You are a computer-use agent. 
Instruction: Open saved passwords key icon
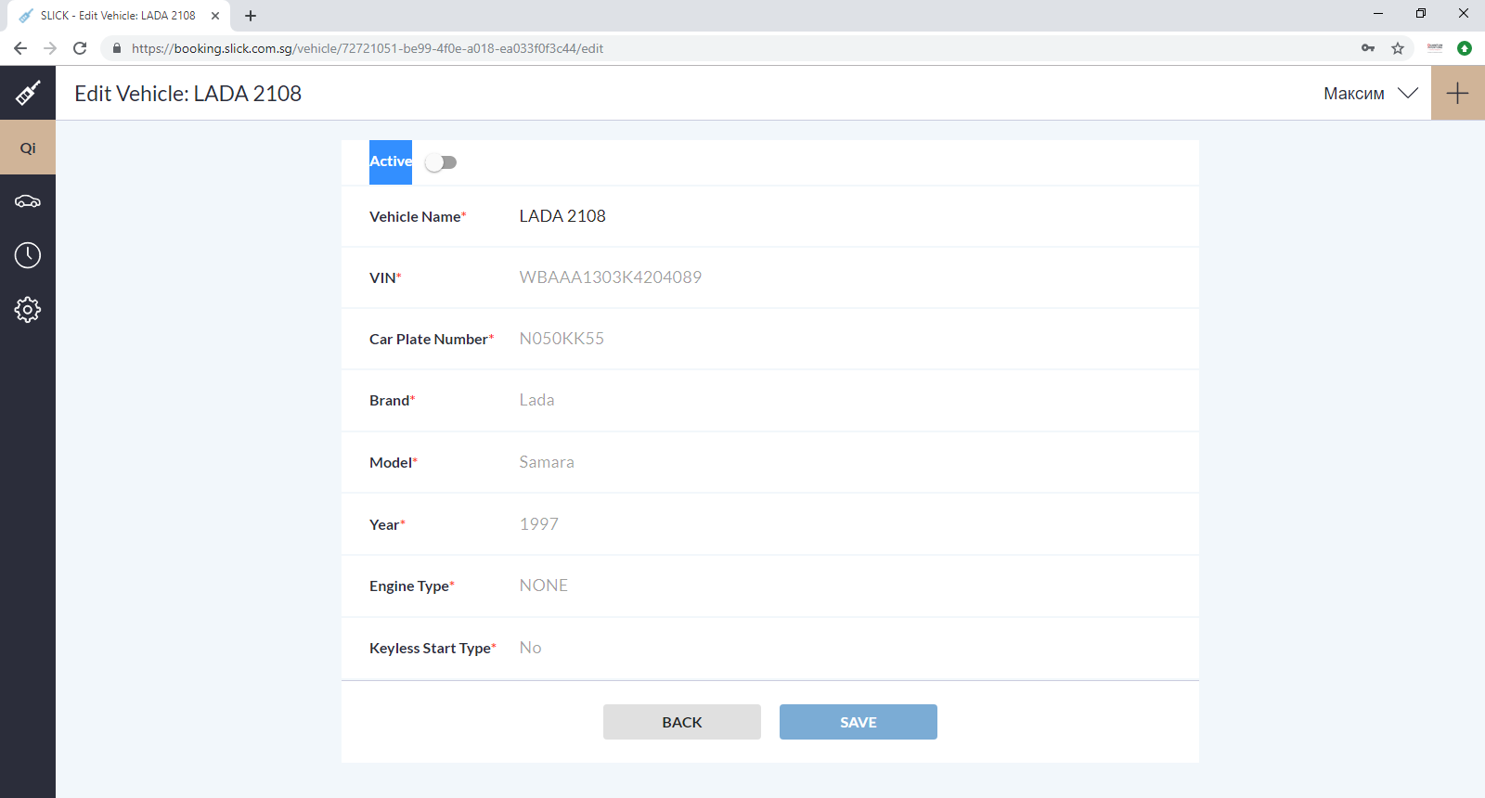coord(1368,48)
